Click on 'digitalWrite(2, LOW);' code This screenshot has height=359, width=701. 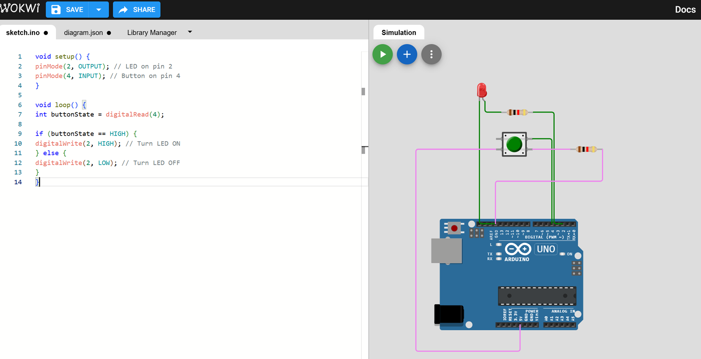tap(76, 163)
